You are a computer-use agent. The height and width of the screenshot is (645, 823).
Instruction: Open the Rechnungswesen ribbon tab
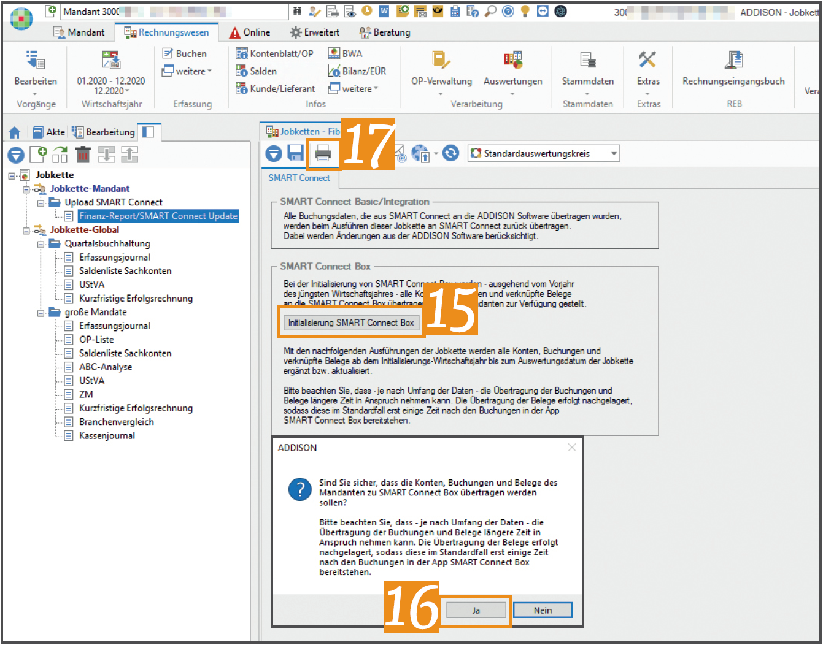tap(167, 32)
